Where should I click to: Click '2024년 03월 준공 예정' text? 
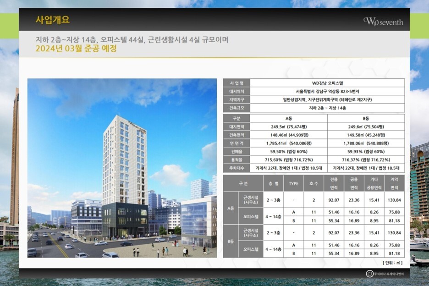pyautogui.click(x=77, y=49)
